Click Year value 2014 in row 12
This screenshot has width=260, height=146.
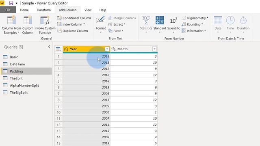click(87, 125)
